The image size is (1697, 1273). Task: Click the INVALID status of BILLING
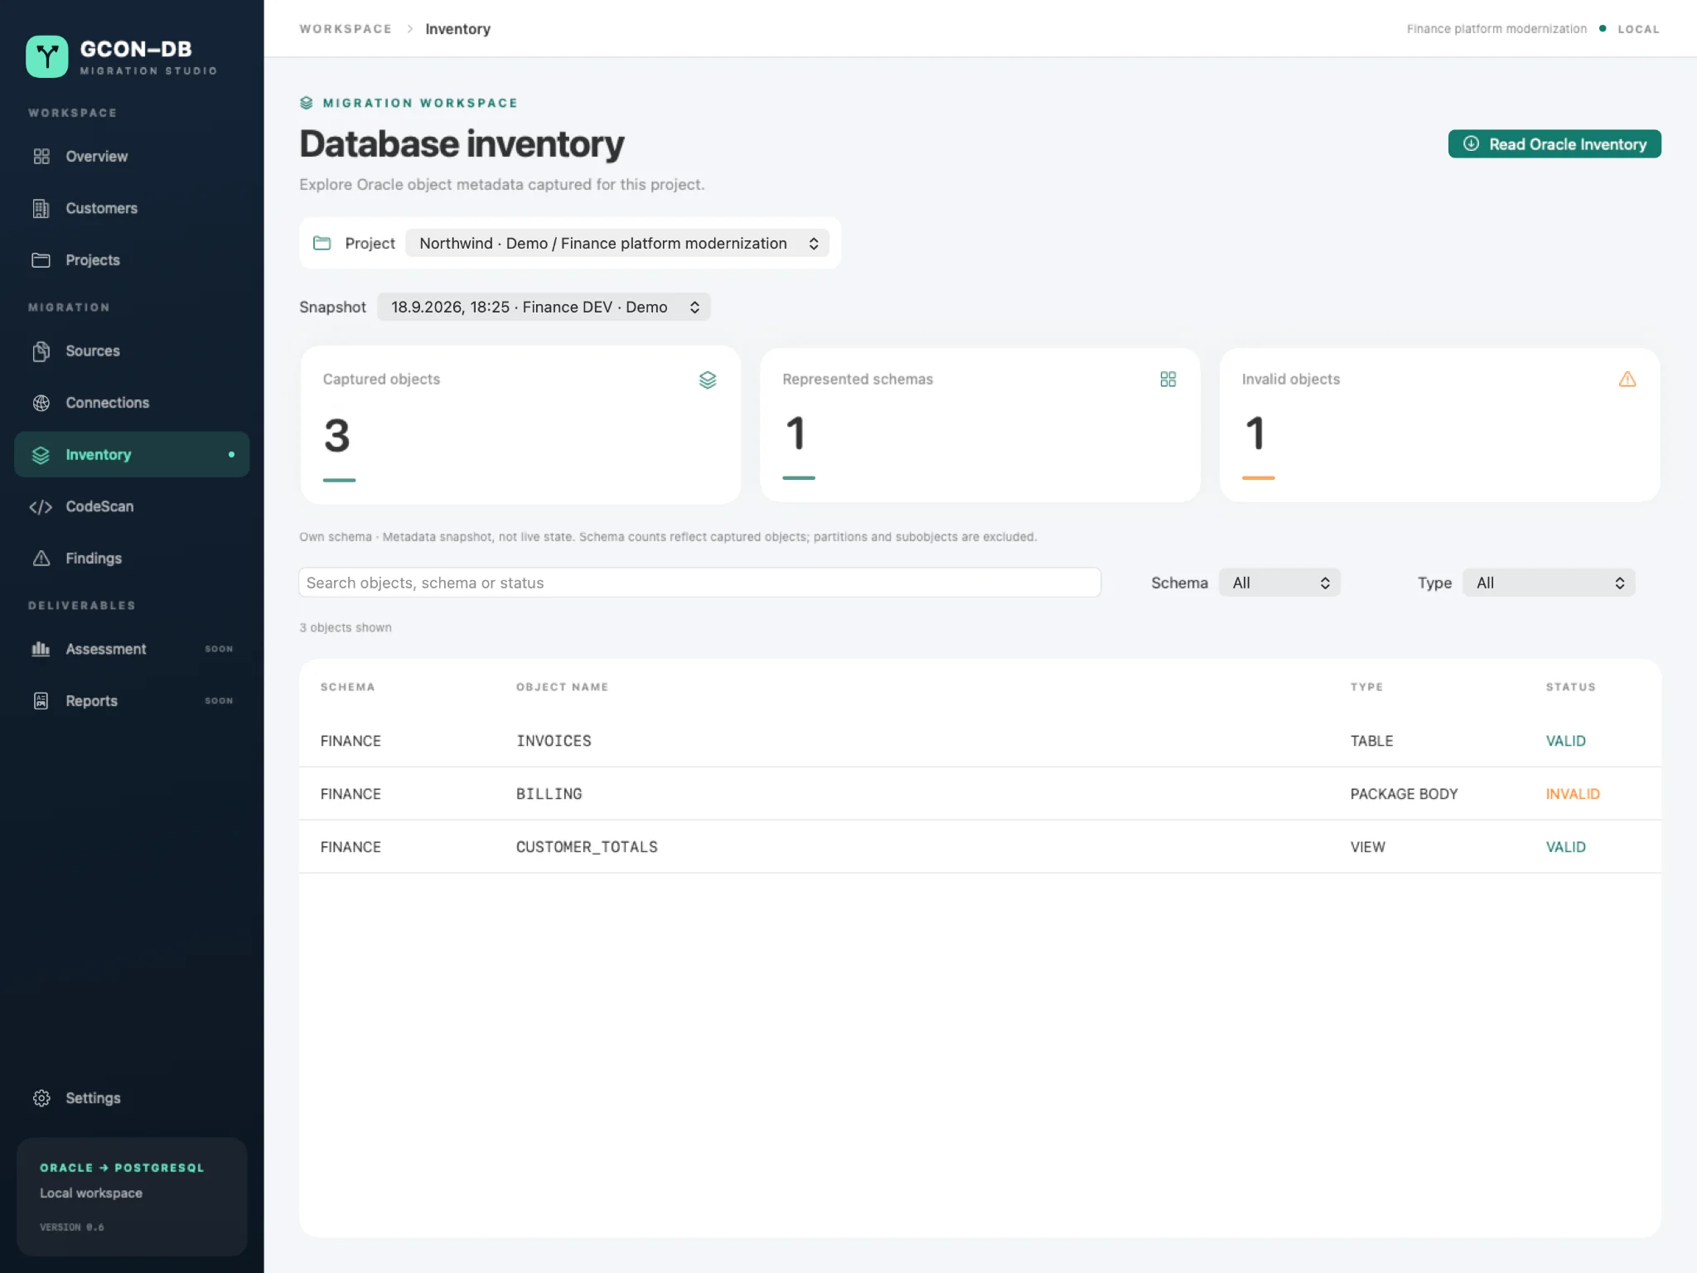point(1573,794)
